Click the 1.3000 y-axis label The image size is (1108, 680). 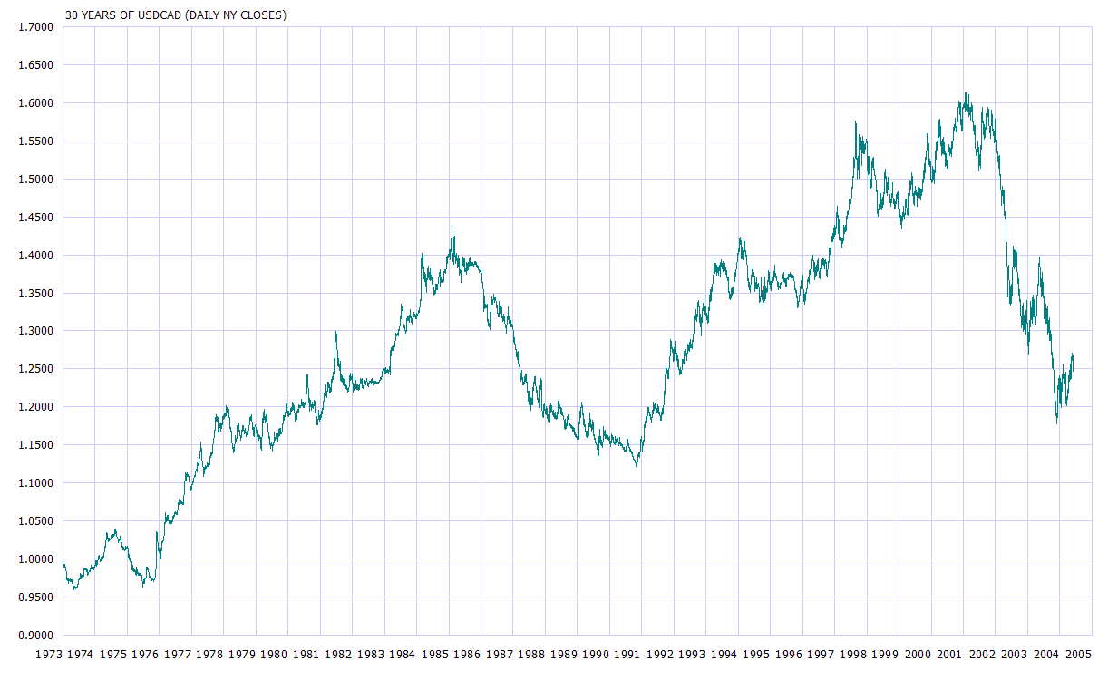click(36, 331)
